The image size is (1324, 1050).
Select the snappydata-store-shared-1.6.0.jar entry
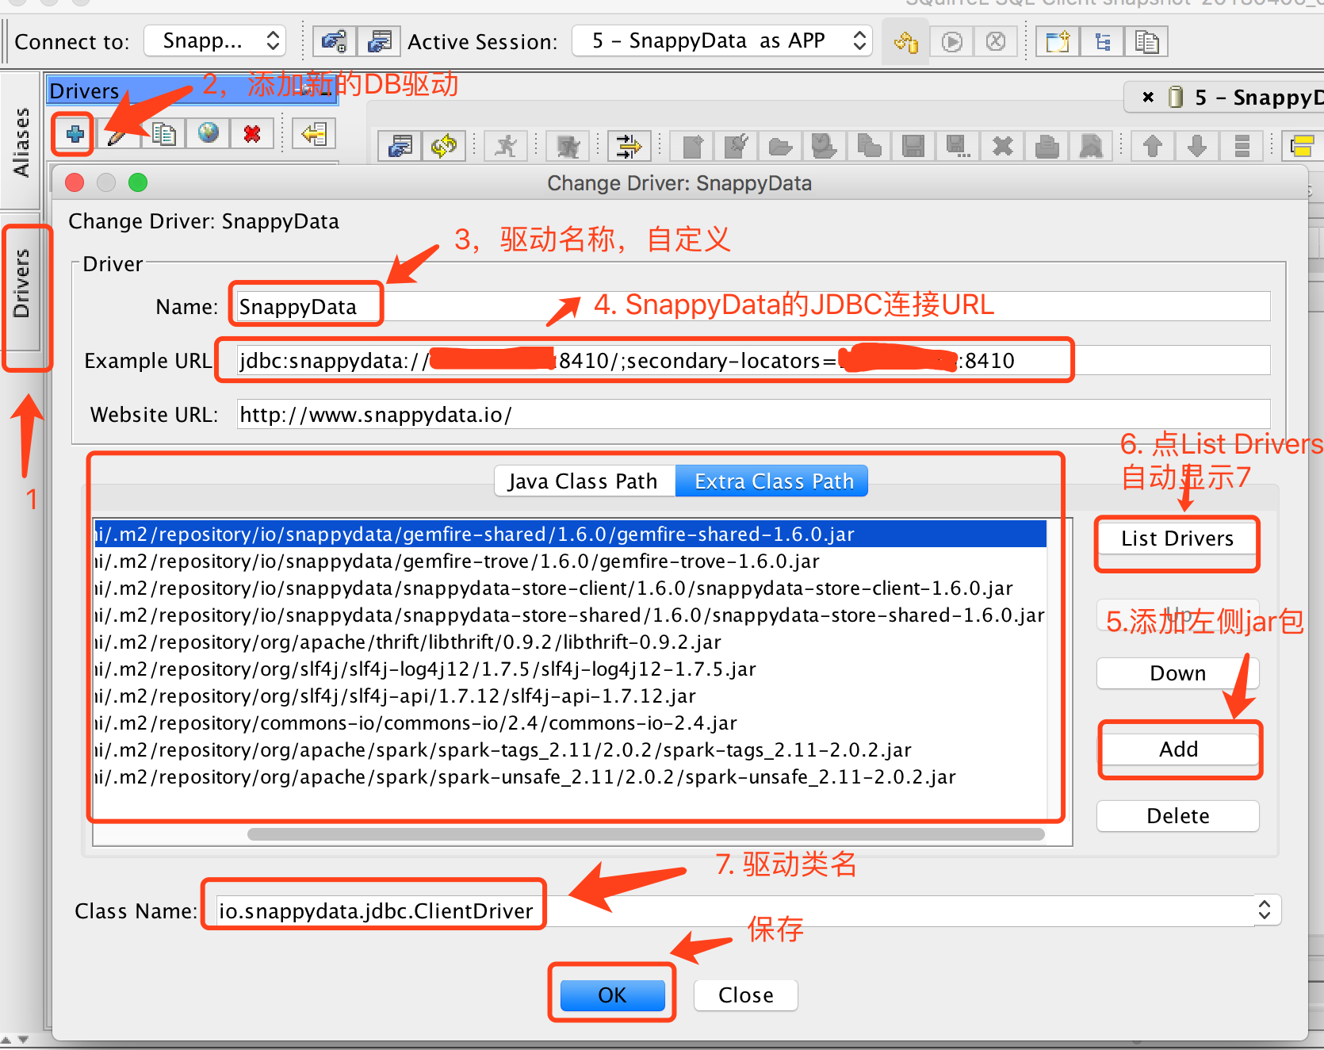[570, 615]
